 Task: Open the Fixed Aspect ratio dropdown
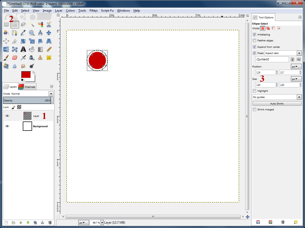click(x=283, y=53)
